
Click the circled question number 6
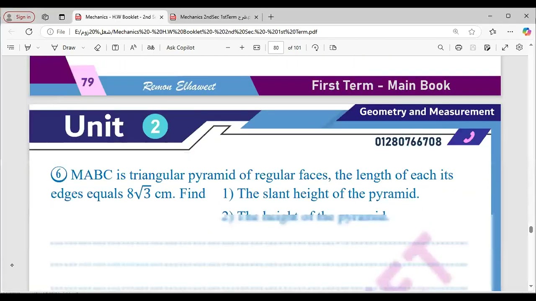(x=59, y=174)
